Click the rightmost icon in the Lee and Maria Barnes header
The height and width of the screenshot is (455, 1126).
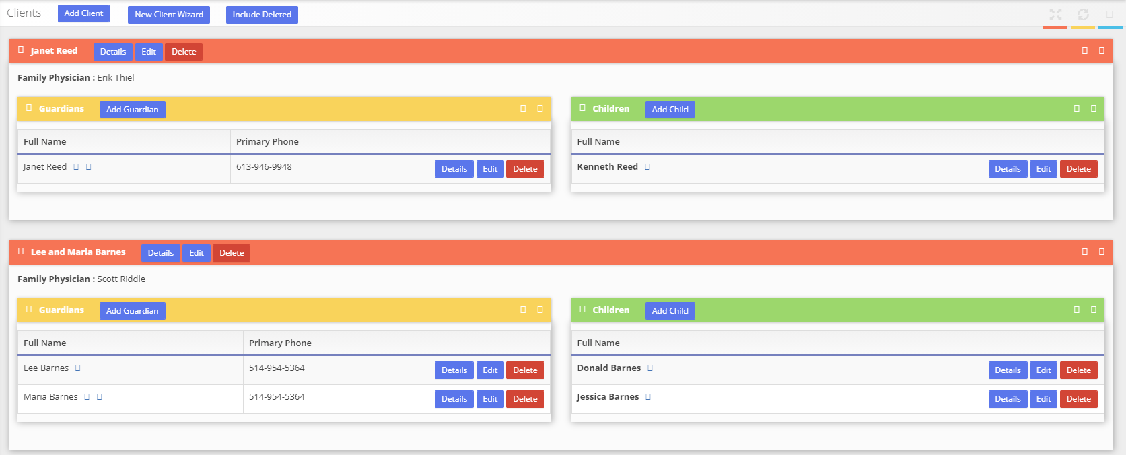1102,252
